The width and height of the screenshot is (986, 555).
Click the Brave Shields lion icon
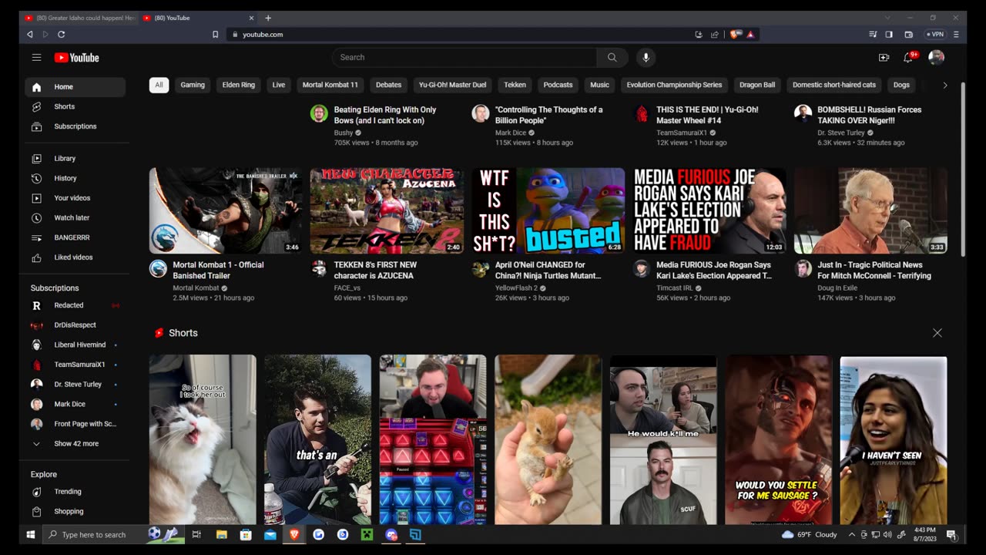pyautogui.click(x=736, y=34)
